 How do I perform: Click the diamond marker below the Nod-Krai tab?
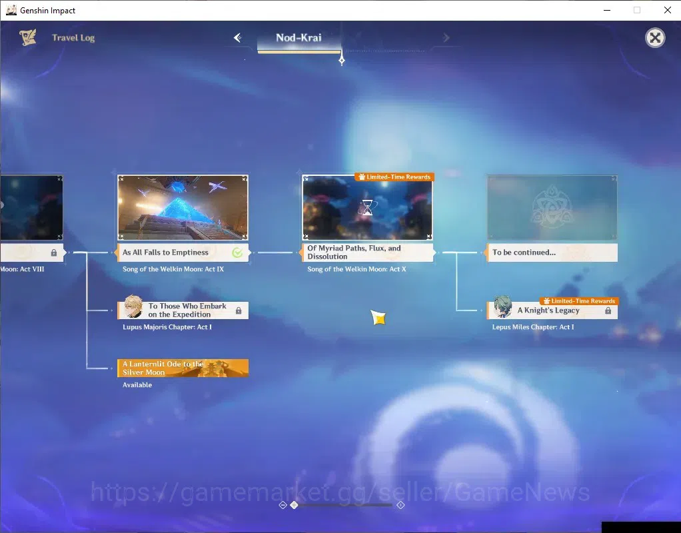click(342, 61)
